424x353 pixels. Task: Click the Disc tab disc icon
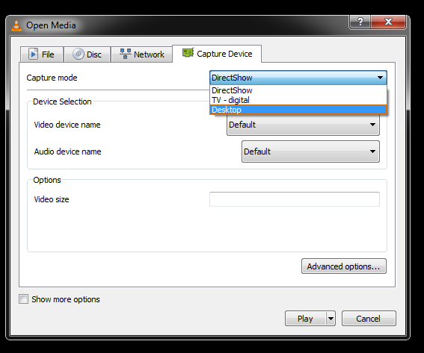pyautogui.click(x=79, y=54)
